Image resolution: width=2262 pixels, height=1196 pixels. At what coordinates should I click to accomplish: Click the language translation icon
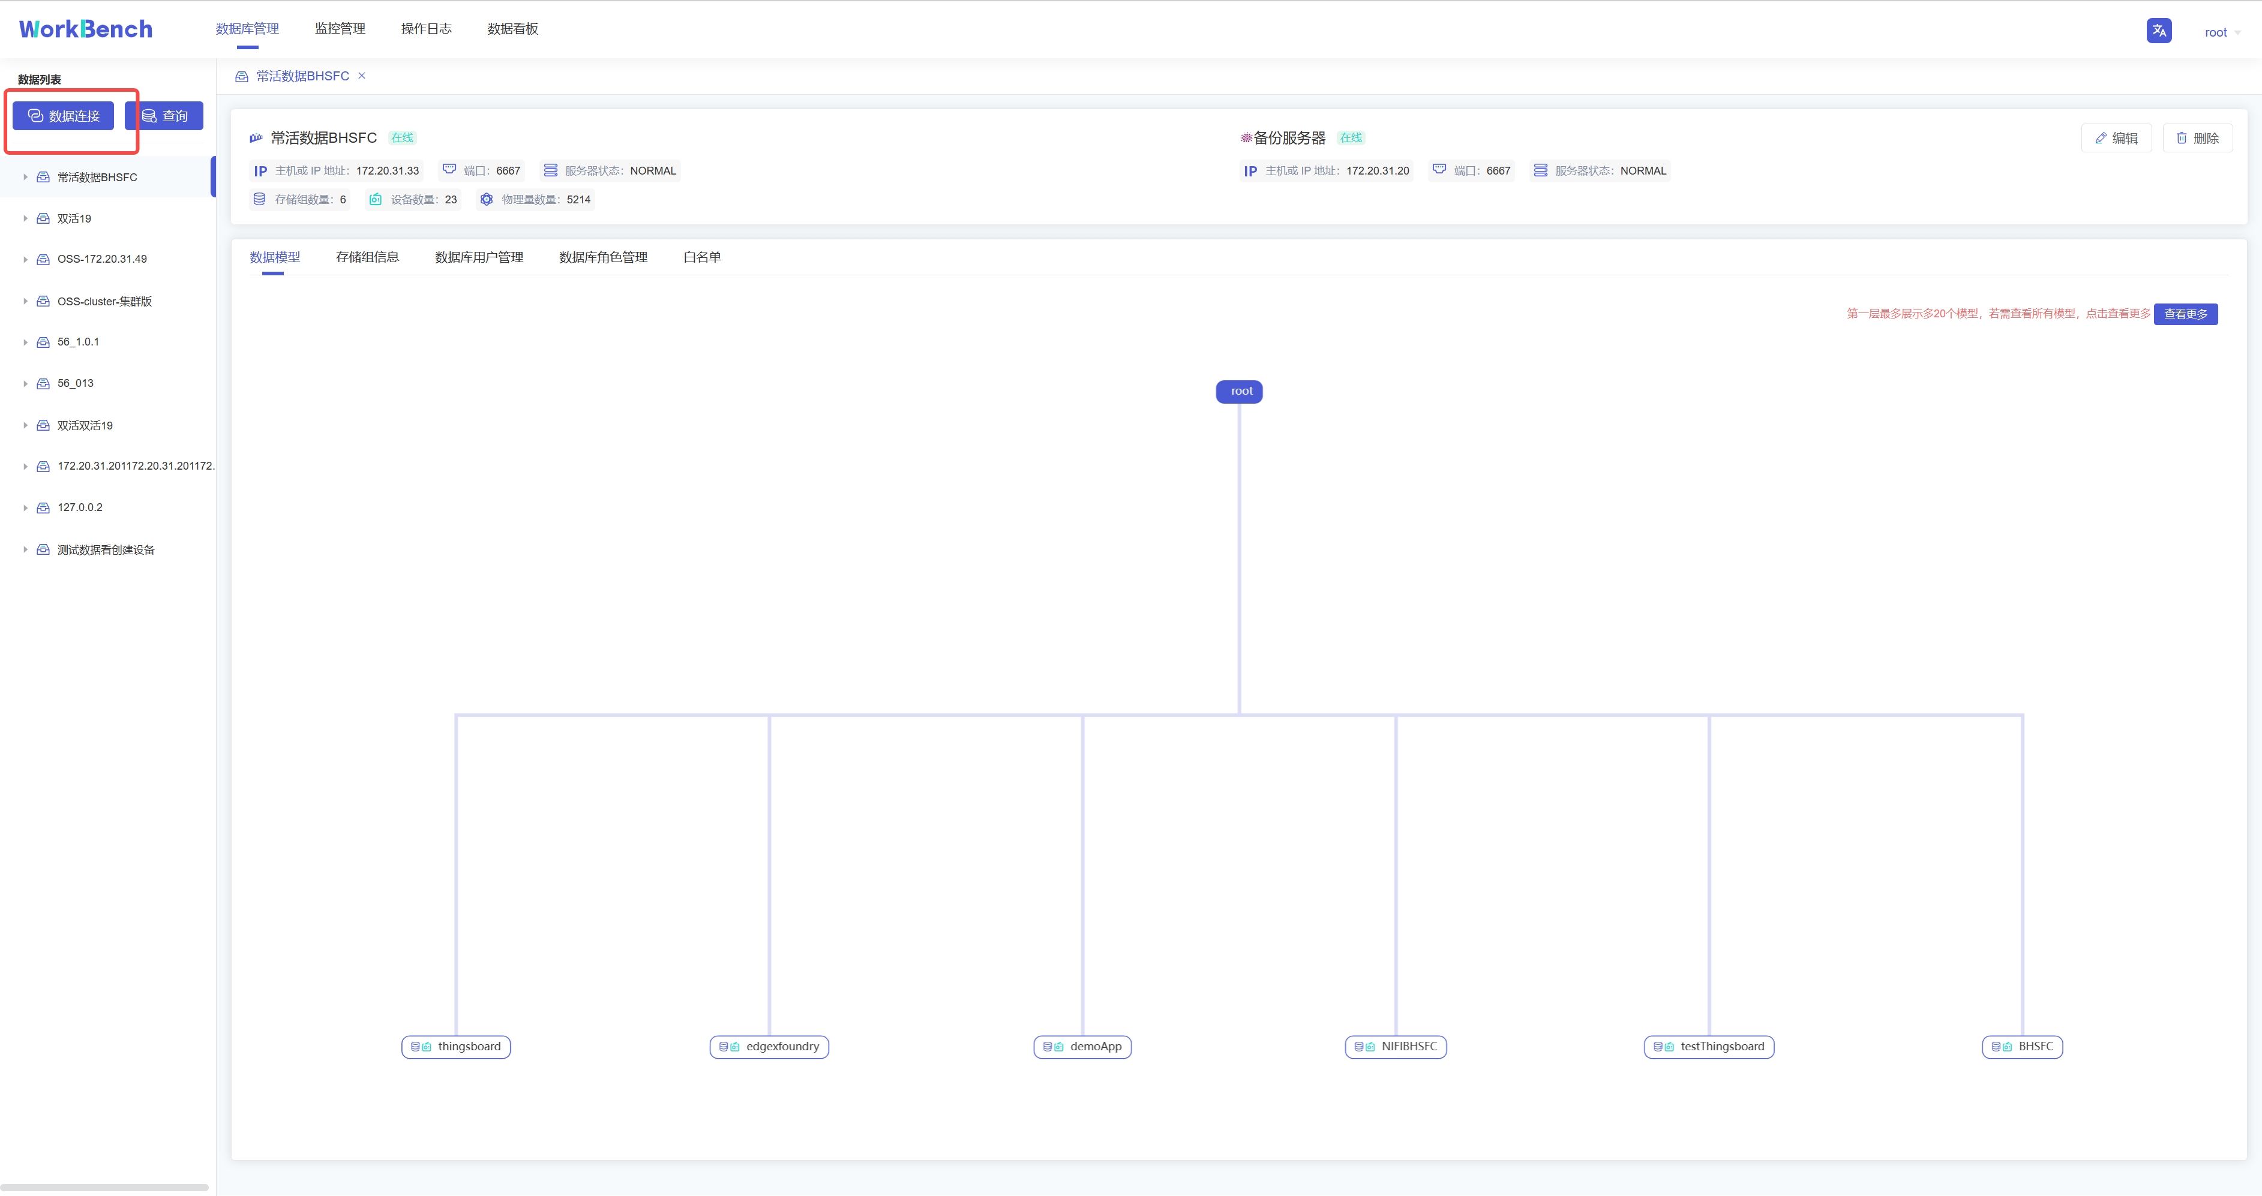[x=2158, y=31]
